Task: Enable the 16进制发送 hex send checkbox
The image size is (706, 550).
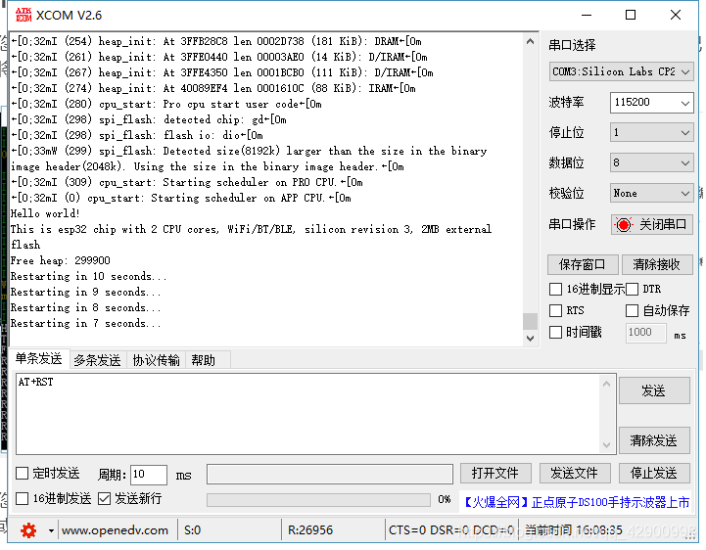Action: [x=23, y=499]
